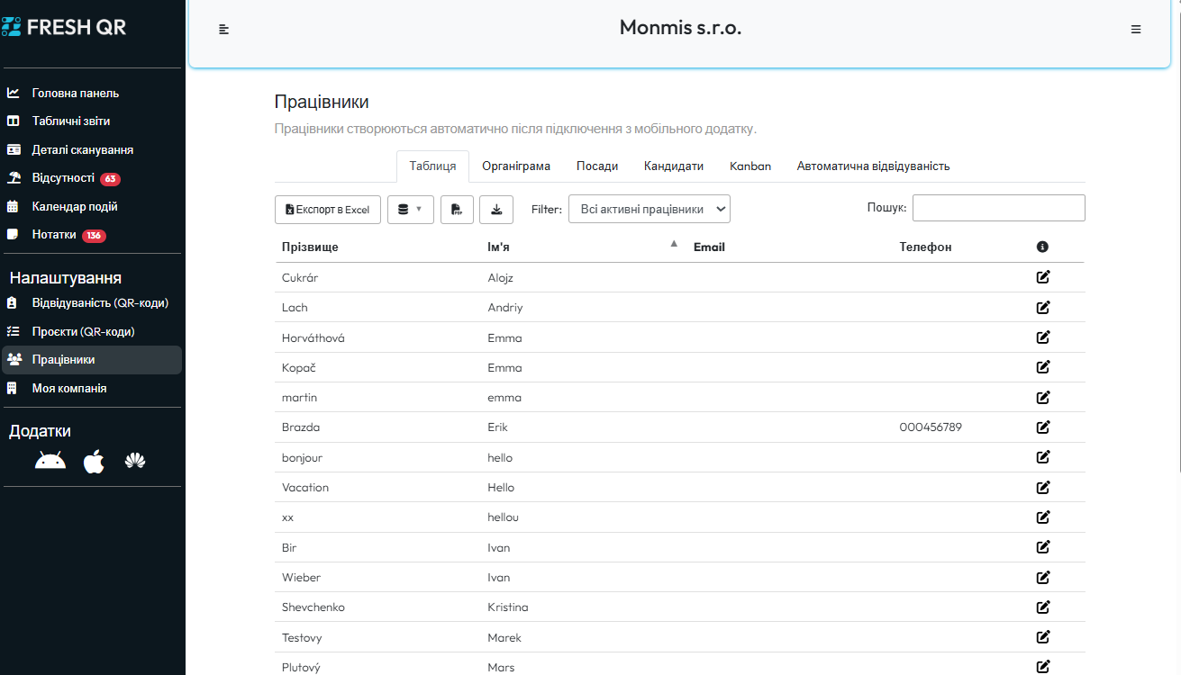
Task: Focus the Пошук search field
Action: [998, 208]
